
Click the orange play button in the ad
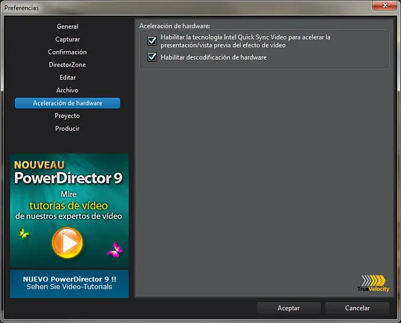[68, 243]
